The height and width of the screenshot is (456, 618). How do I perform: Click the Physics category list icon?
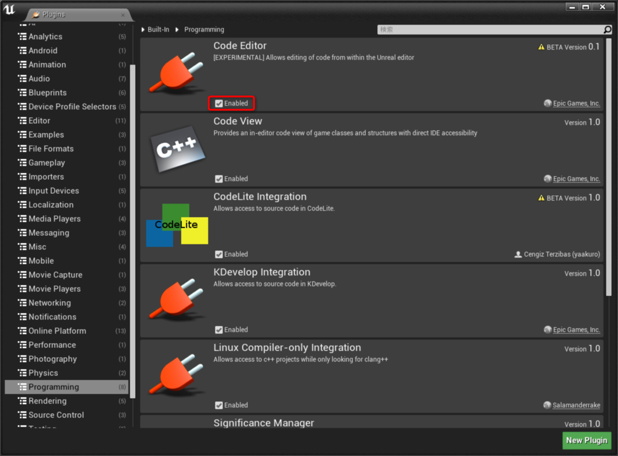click(22, 373)
